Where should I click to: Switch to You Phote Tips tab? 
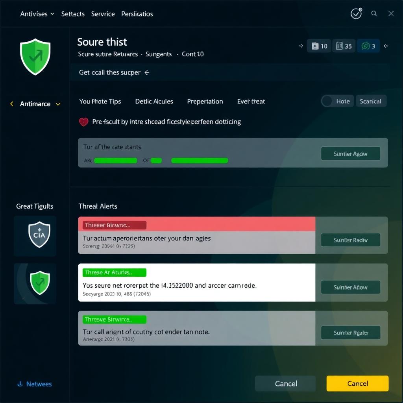100,101
